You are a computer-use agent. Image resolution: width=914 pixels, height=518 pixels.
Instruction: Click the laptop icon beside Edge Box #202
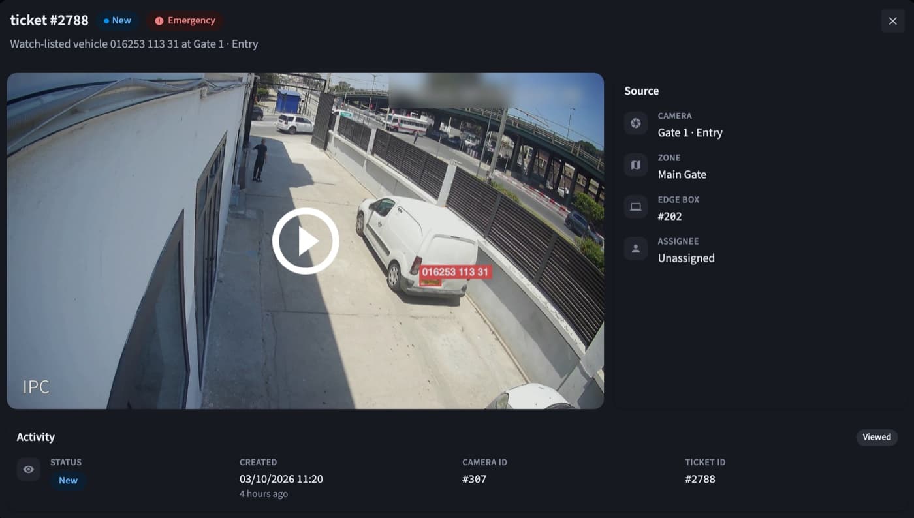(x=635, y=207)
